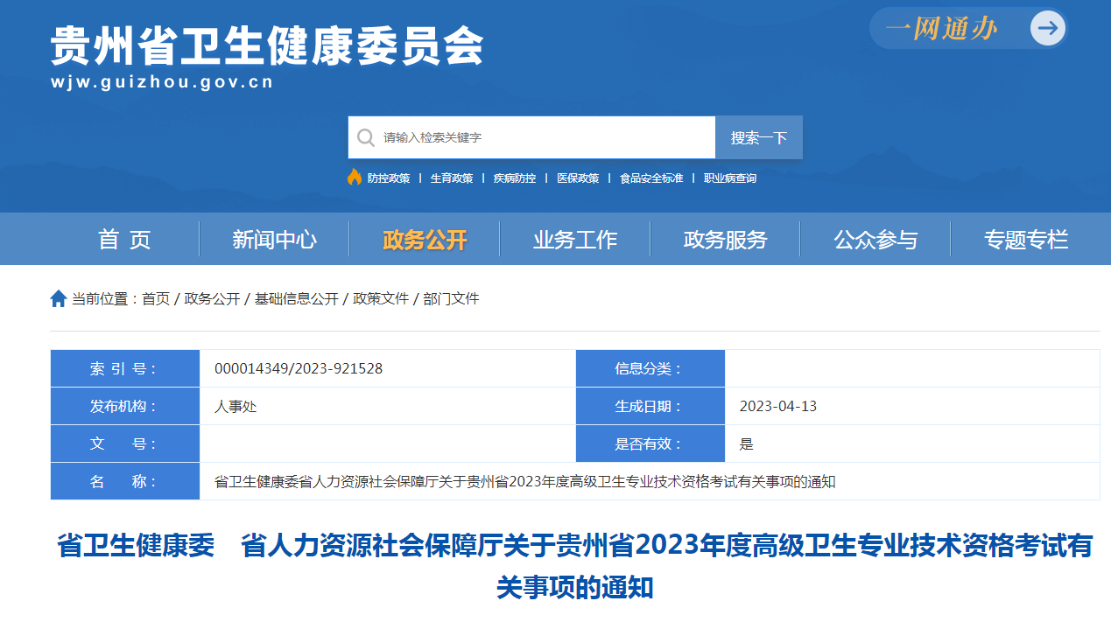The width and height of the screenshot is (1111, 622).
Task: Click the arrow icon beside 一网通办
Action: click(1047, 28)
